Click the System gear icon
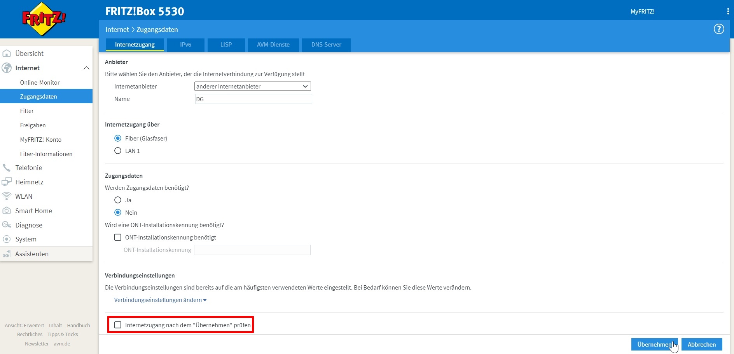Viewport: 734px width, 354px height. click(7, 239)
